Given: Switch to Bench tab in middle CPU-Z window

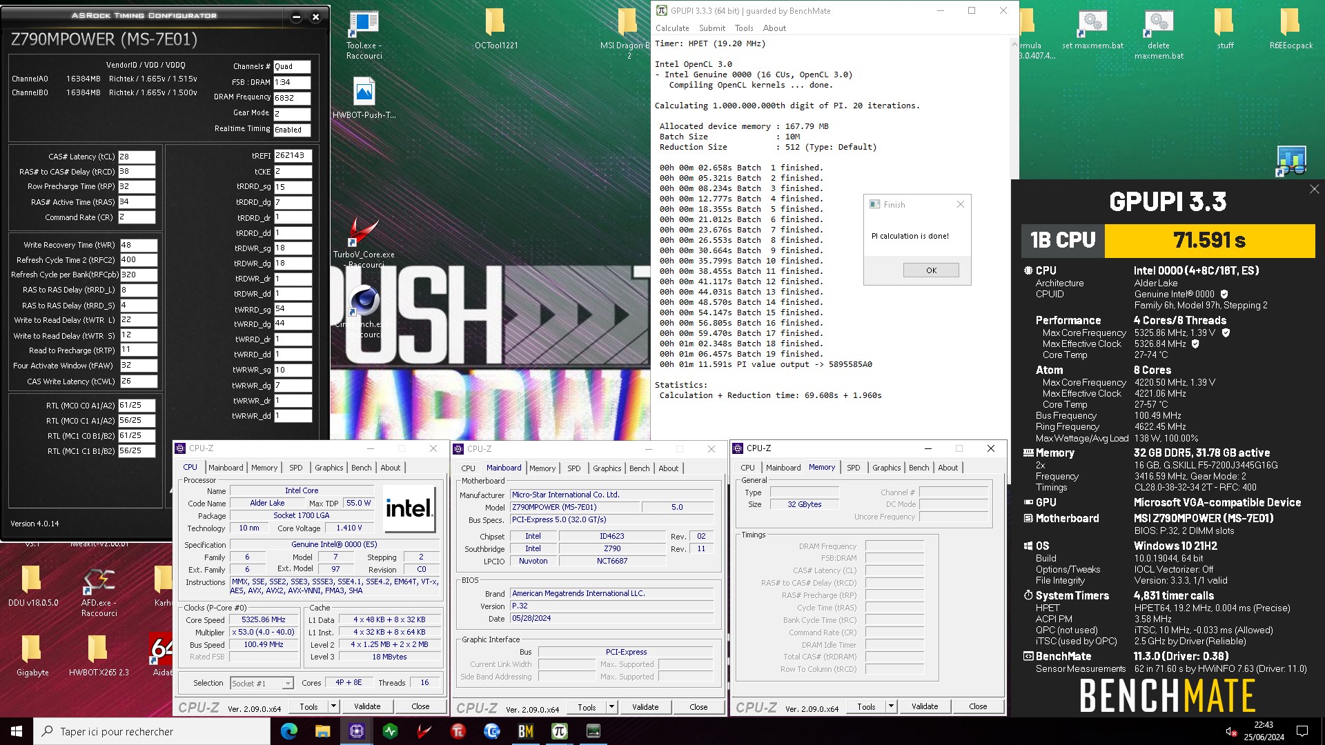Looking at the screenshot, I should pyautogui.click(x=639, y=468).
